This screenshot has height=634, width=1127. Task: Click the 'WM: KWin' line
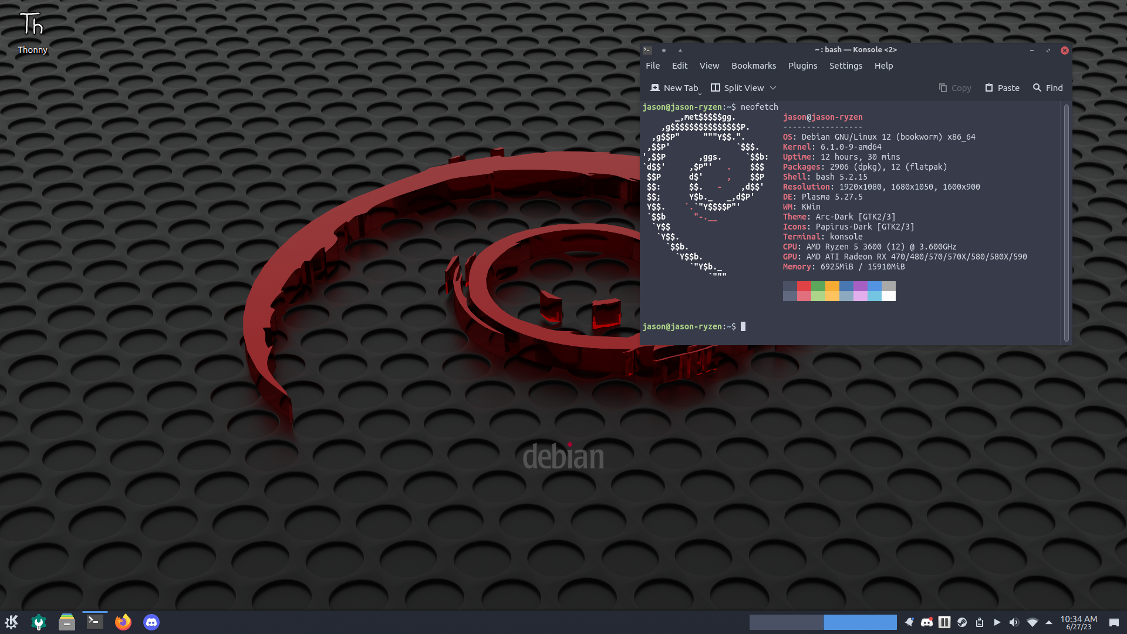click(801, 207)
